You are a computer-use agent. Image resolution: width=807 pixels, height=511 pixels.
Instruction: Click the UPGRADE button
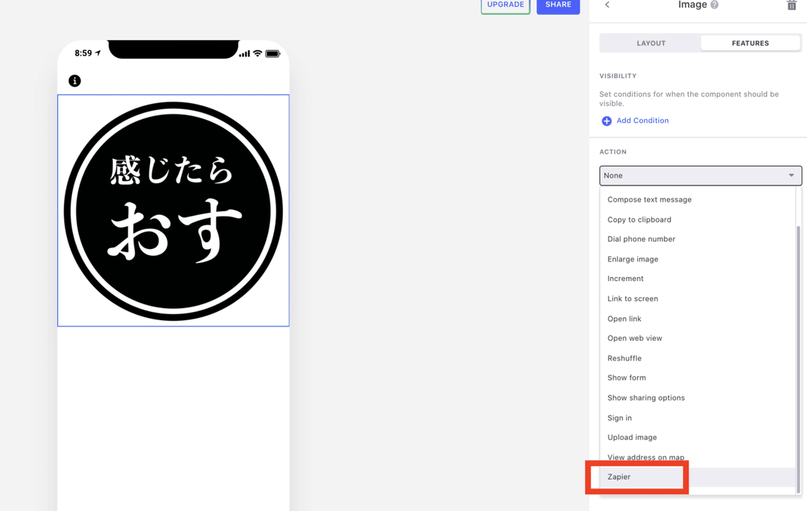pos(506,5)
